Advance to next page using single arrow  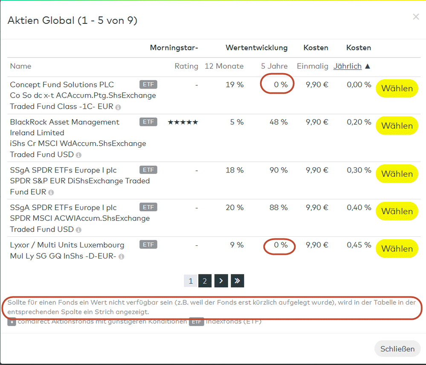[221, 281]
